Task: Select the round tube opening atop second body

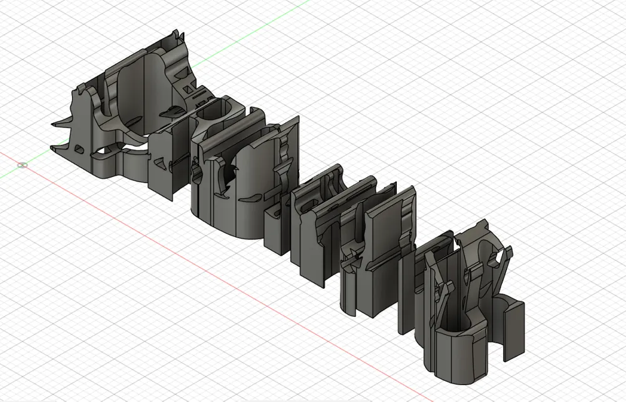Action: click(215, 109)
